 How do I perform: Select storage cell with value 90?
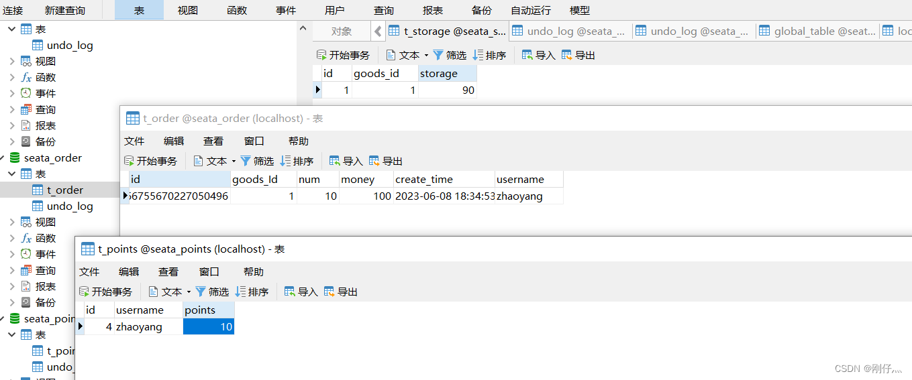pyautogui.click(x=448, y=90)
